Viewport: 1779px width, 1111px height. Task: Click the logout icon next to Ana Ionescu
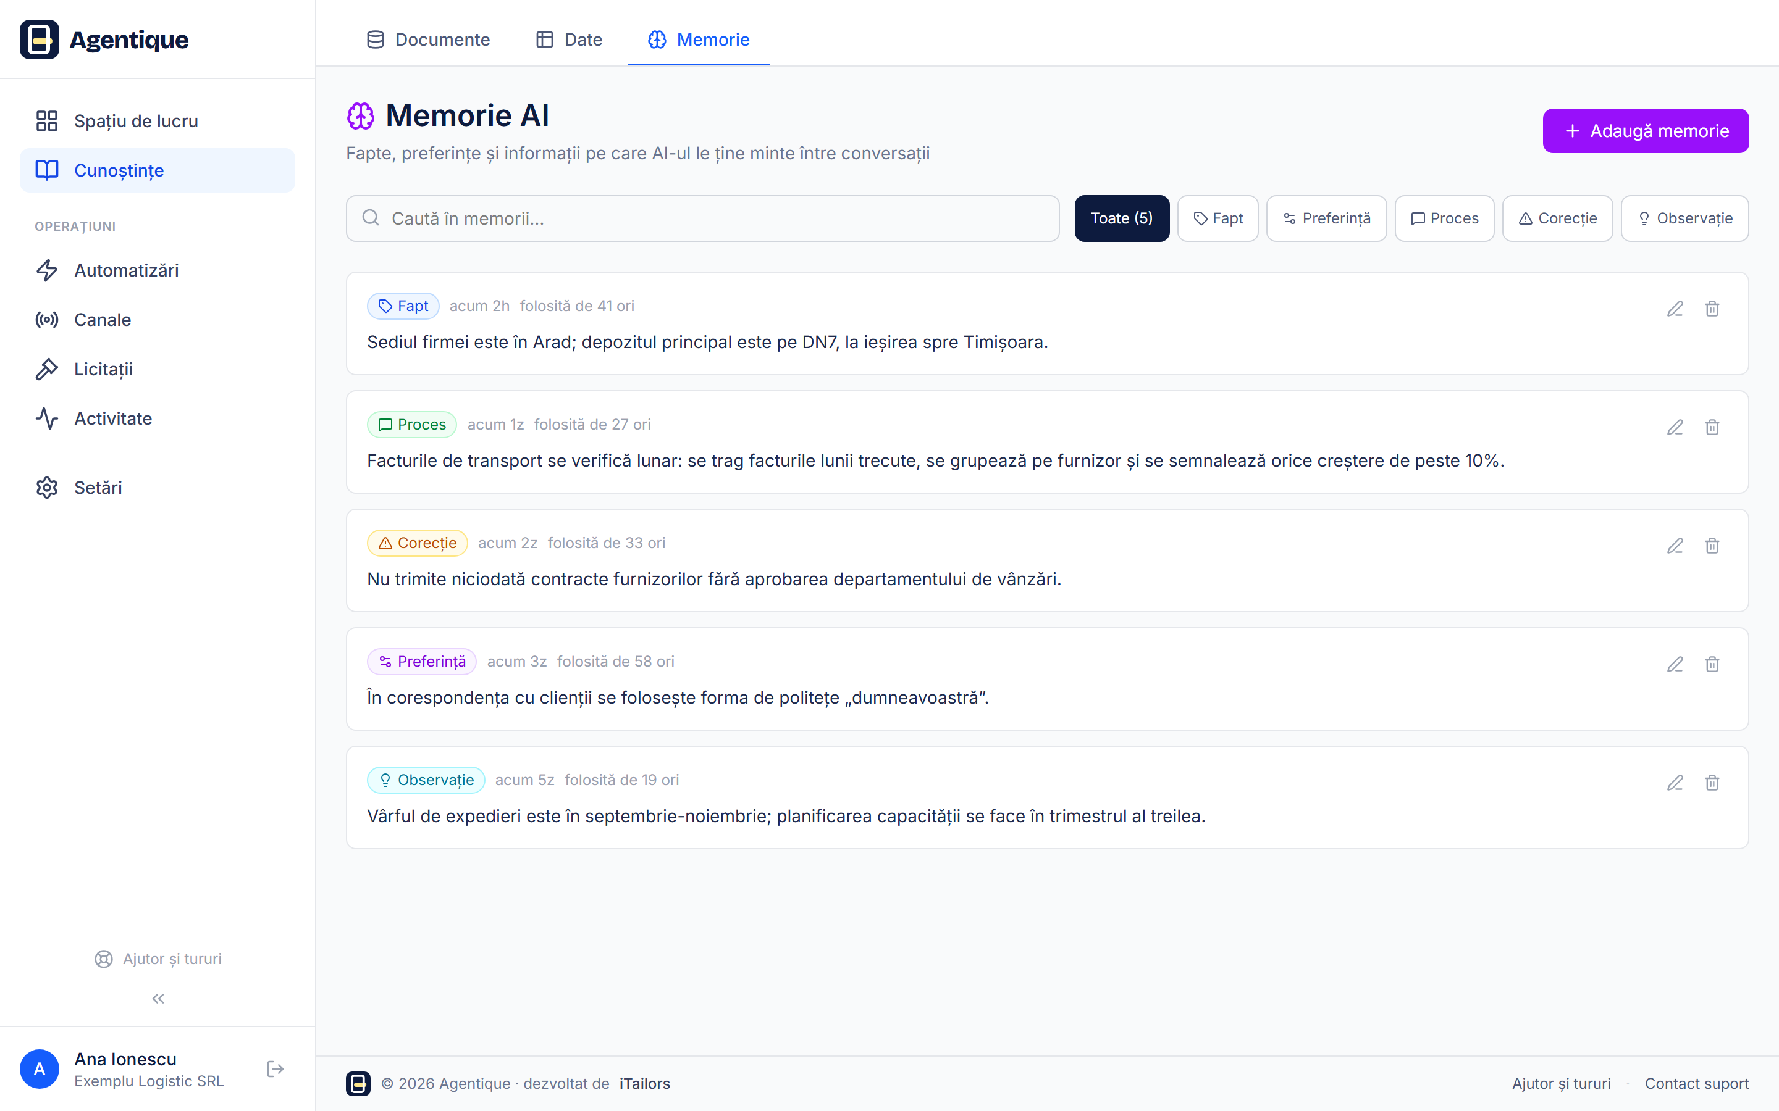tap(275, 1069)
